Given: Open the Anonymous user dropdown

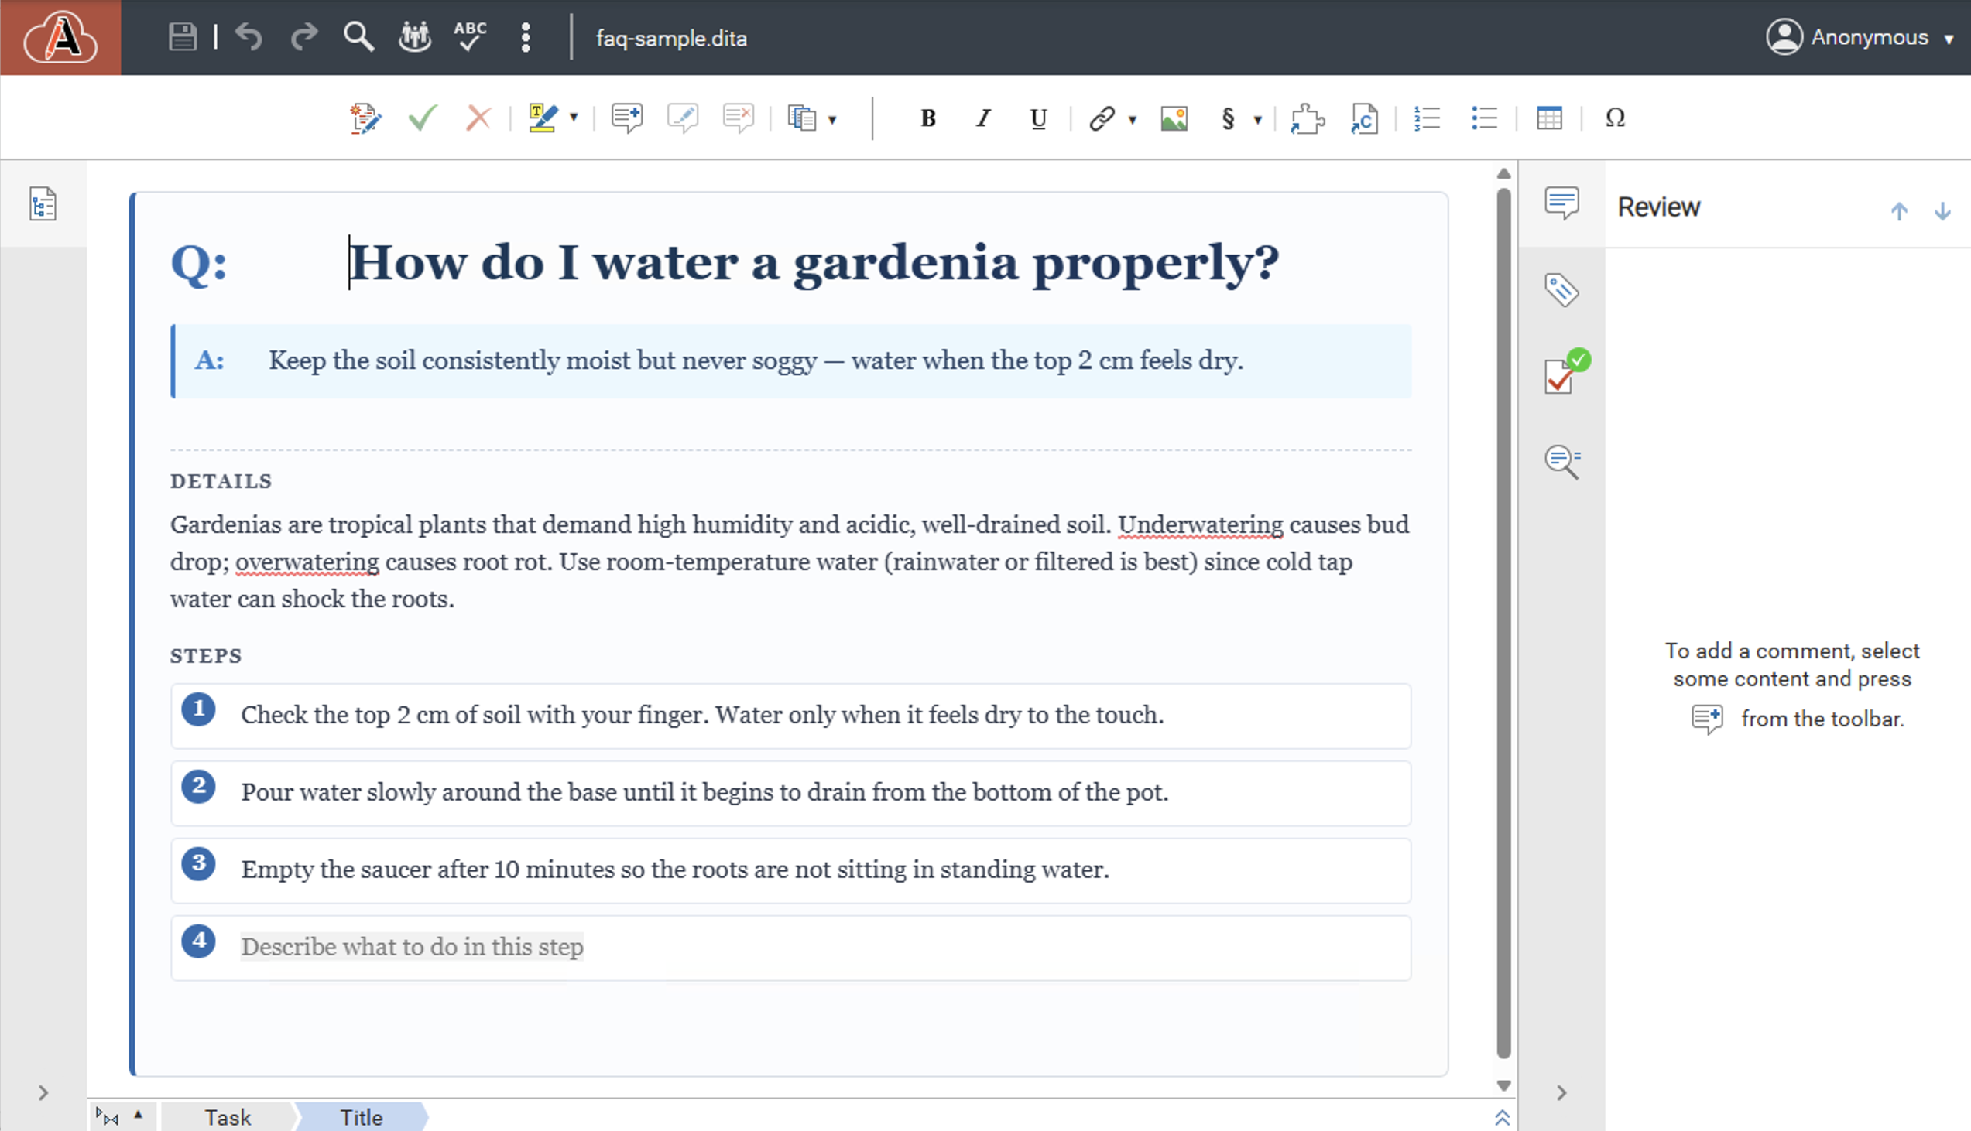Looking at the screenshot, I should (1859, 37).
